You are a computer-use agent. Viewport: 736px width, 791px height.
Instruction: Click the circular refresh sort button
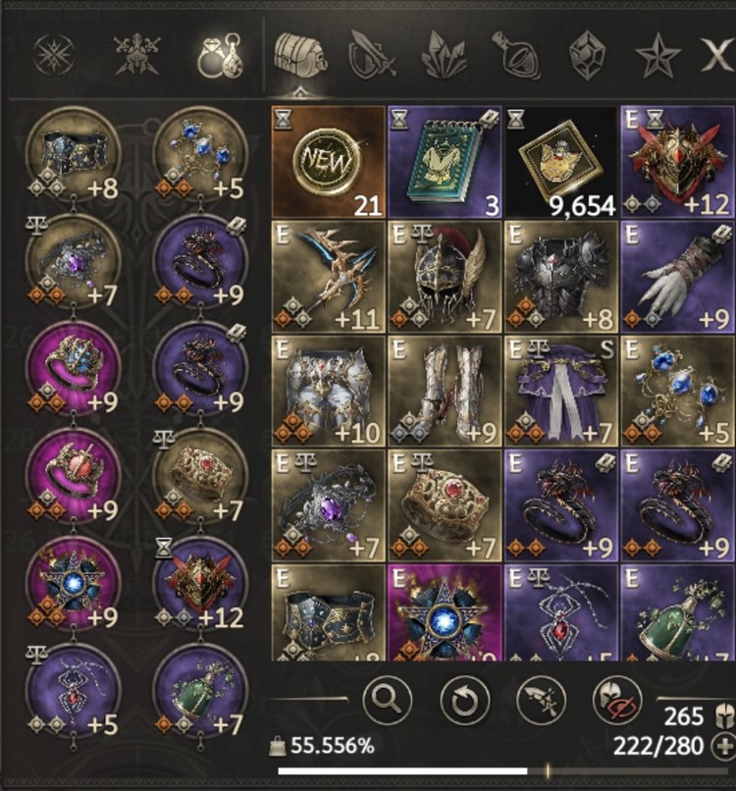[x=464, y=701]
